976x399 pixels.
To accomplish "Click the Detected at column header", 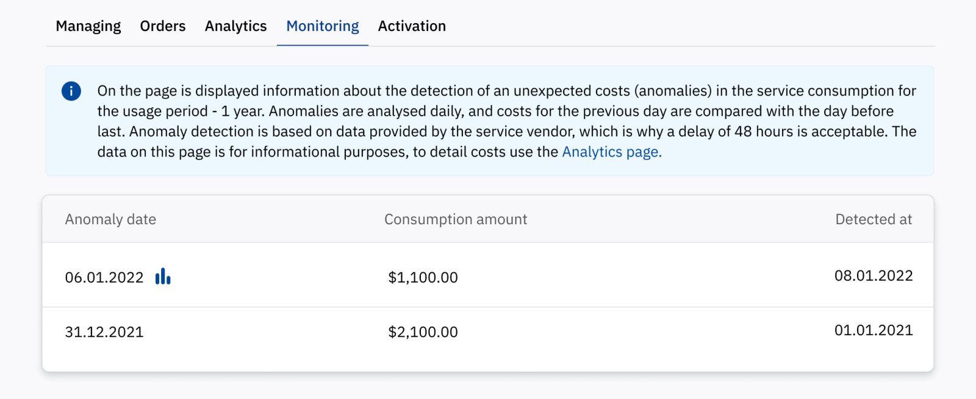I will [x=874, y=219].
